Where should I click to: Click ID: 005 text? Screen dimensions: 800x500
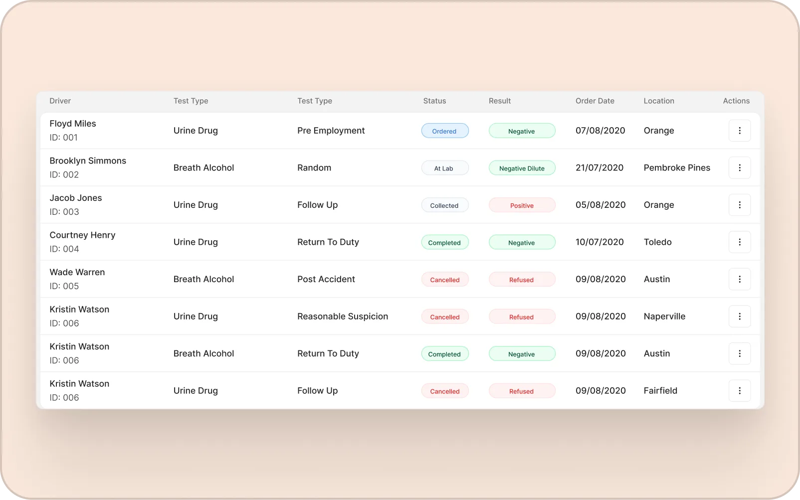(x=64, y=286)
